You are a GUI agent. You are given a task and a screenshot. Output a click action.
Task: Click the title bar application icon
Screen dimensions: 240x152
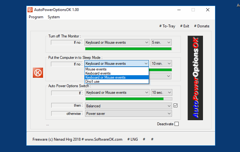(30, 10)
